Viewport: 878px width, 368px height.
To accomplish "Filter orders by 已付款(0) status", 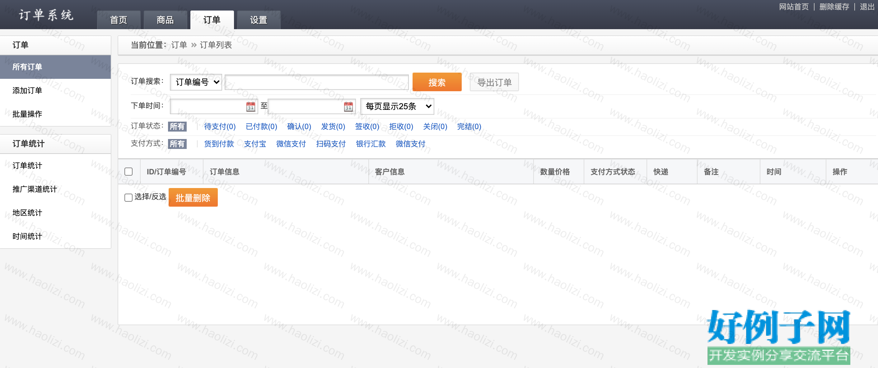I will click(261, 126).
